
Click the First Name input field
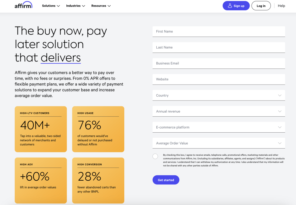(x=219, y=31)
